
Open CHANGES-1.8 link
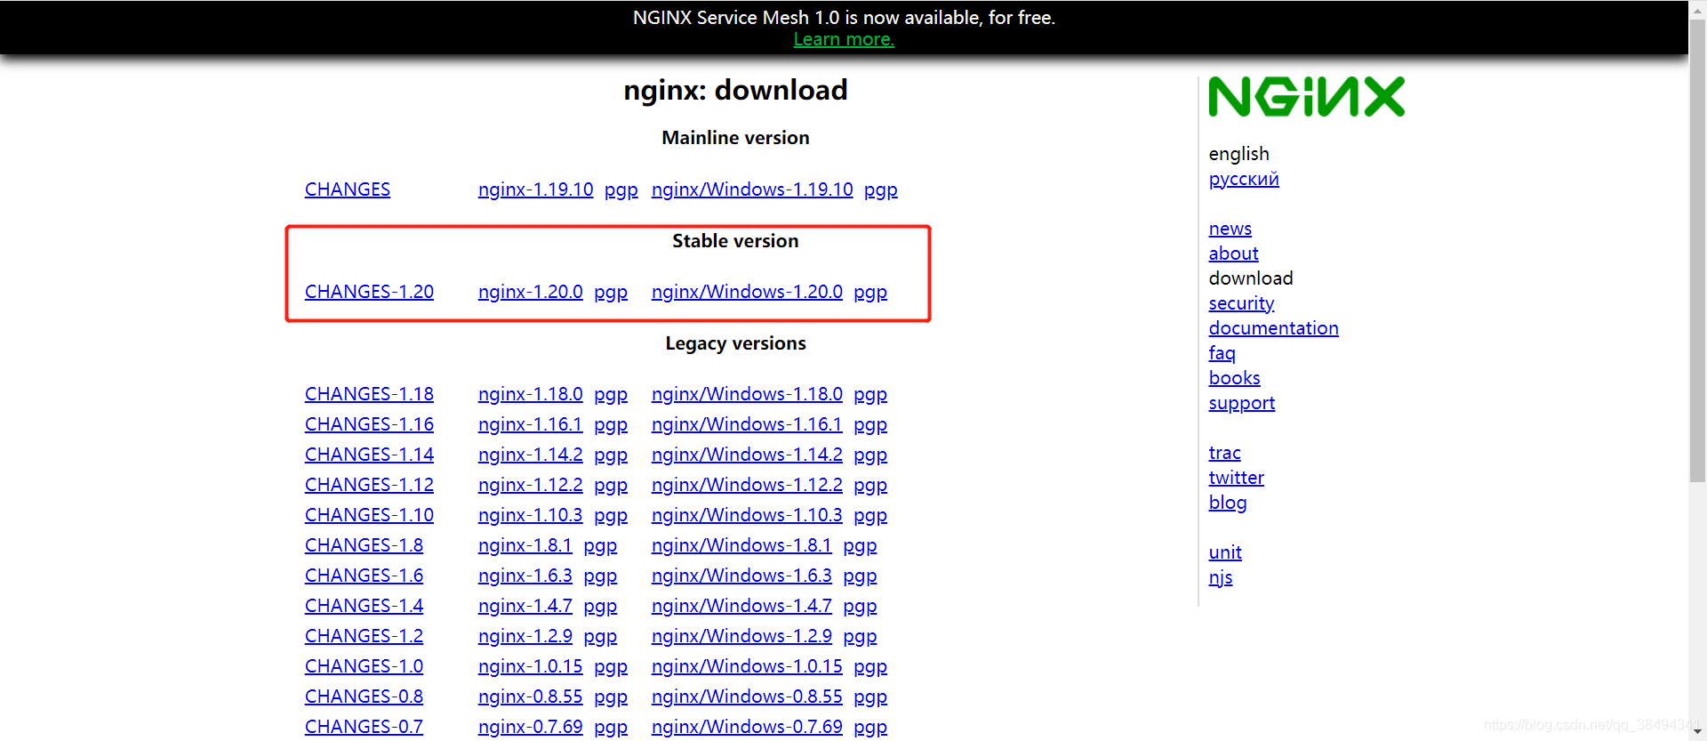pyautogui.click(x=364, y=545)
